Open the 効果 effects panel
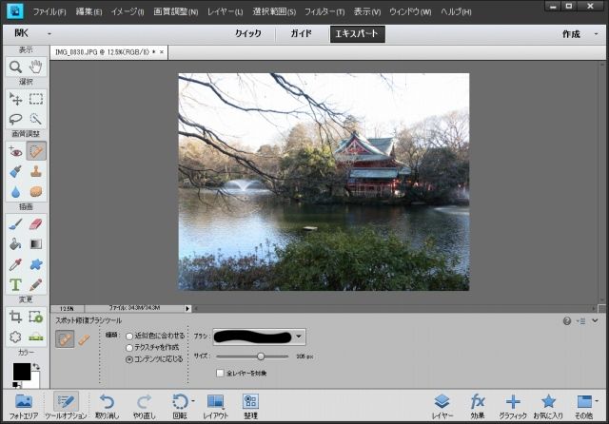Screen dimensions: 609x424 (x=478, y=406)
